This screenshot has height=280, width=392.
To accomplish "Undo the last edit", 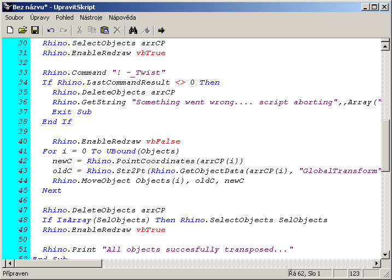I will coord(51,30).
